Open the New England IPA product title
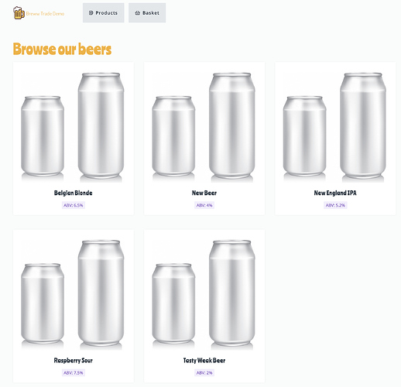This screenshot has height=387, width=401. (x=335, y=193)
